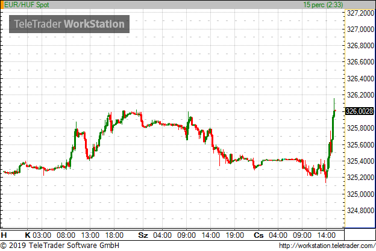376x251 pixels.
Task: Click the 04:00 label after Cs
Action: [x=278, y=235]
